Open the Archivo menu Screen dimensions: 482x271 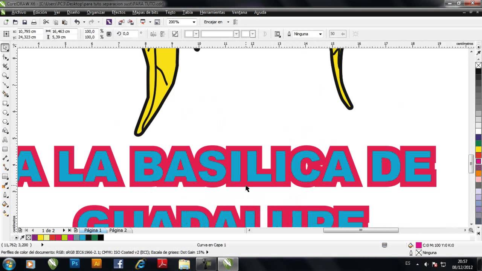[19, 12]
